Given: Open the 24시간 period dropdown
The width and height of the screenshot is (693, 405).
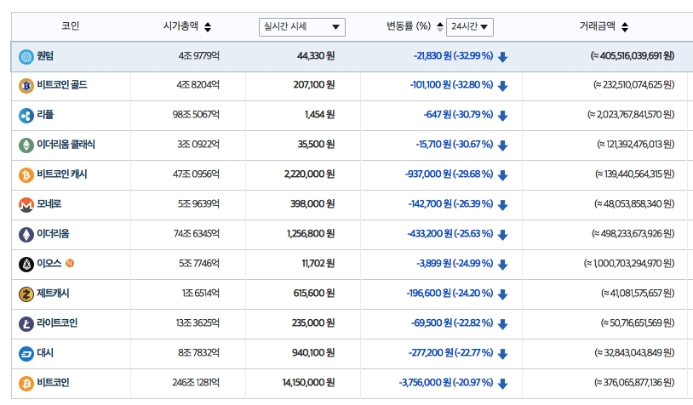Looking at the screenshot, I should coord(469,27).
